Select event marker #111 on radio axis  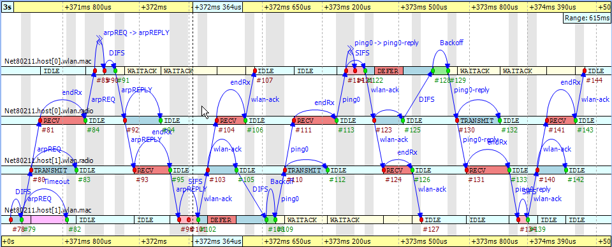(x=293, y=120)
